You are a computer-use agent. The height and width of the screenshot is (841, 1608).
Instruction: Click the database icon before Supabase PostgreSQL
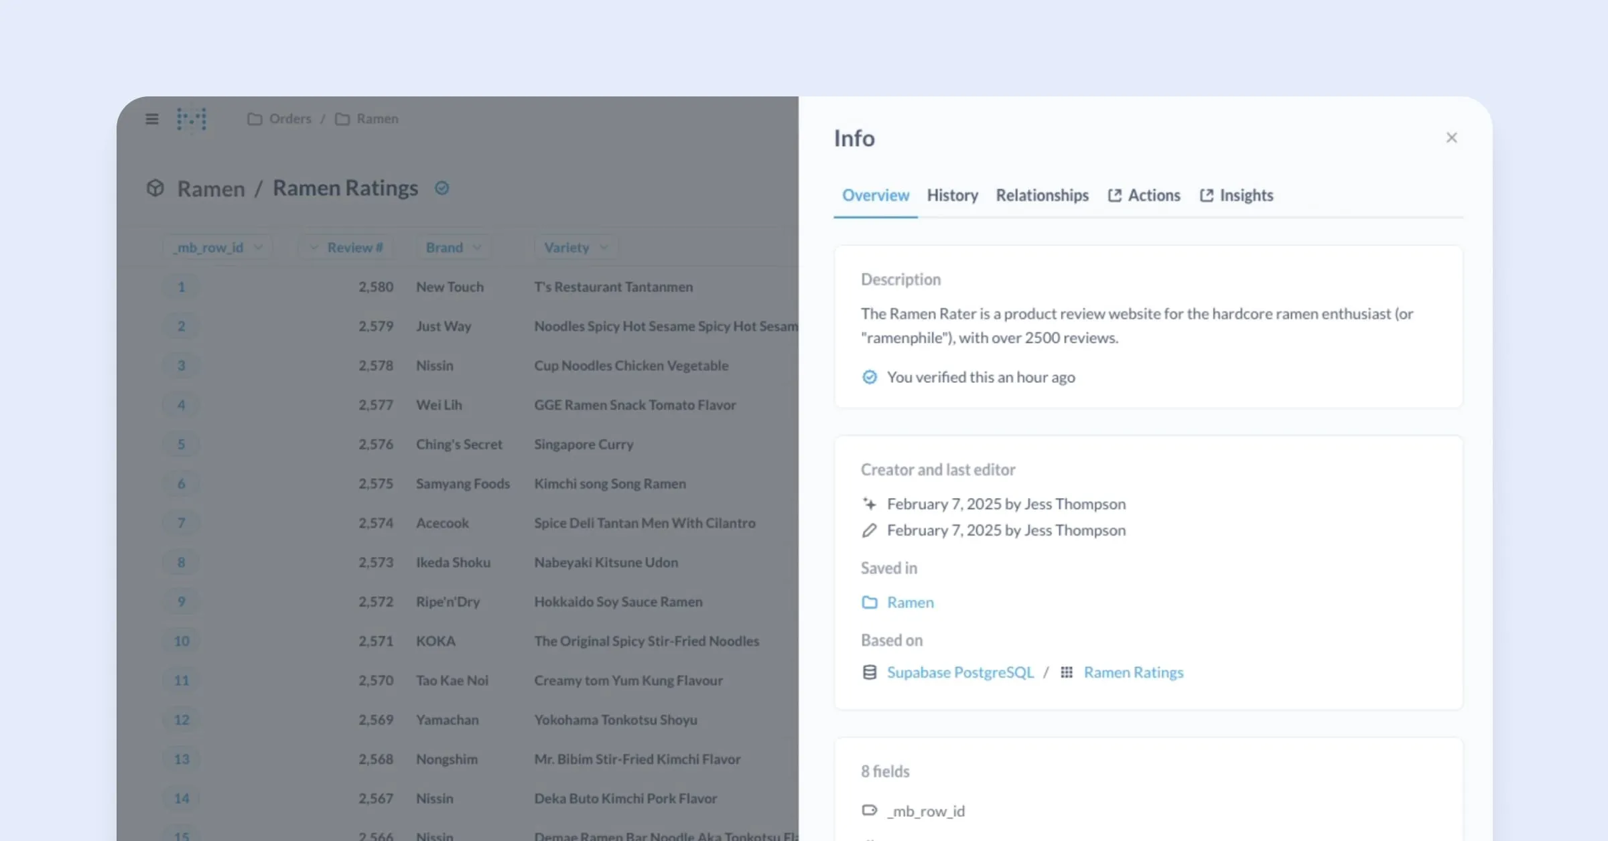point(869,672)
